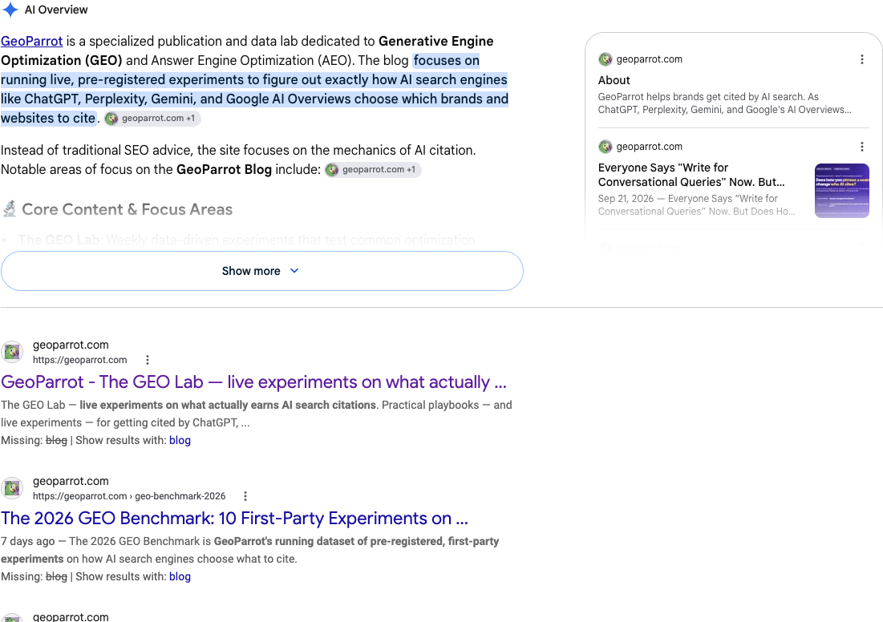This screenshot has width=883, height=622.
Task: Click the microscope icon beside Core Content & Focus Areas
Action: [10, 209]
